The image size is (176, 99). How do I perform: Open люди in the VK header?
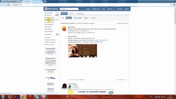point(88,9)
